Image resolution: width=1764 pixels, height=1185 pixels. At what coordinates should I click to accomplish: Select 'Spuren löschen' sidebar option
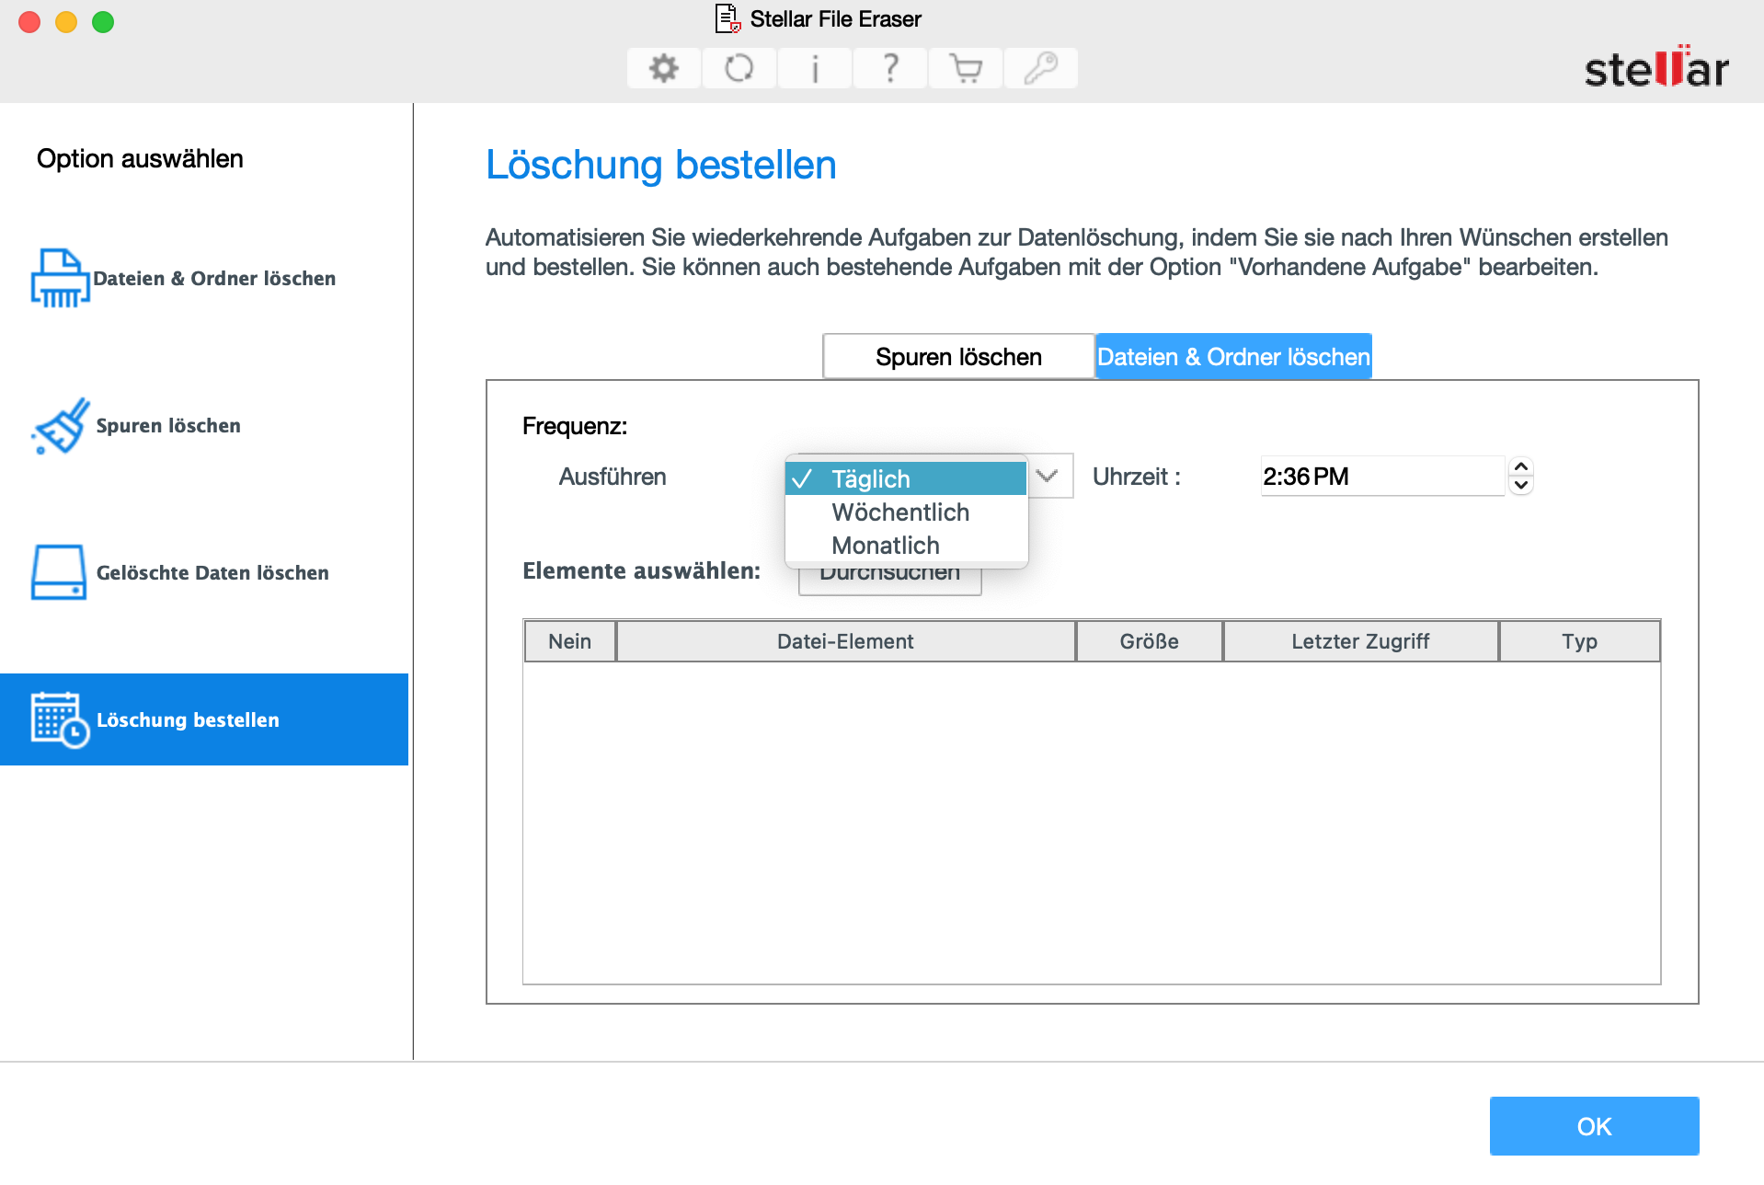pos(204,425)
